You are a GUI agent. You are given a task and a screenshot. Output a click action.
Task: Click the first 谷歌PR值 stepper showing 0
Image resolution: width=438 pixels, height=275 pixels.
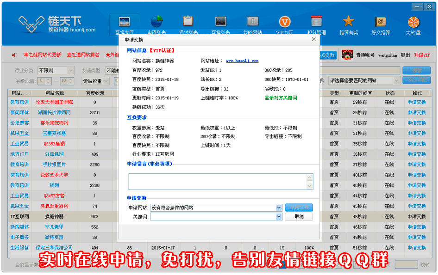click(x=45, y=81)
